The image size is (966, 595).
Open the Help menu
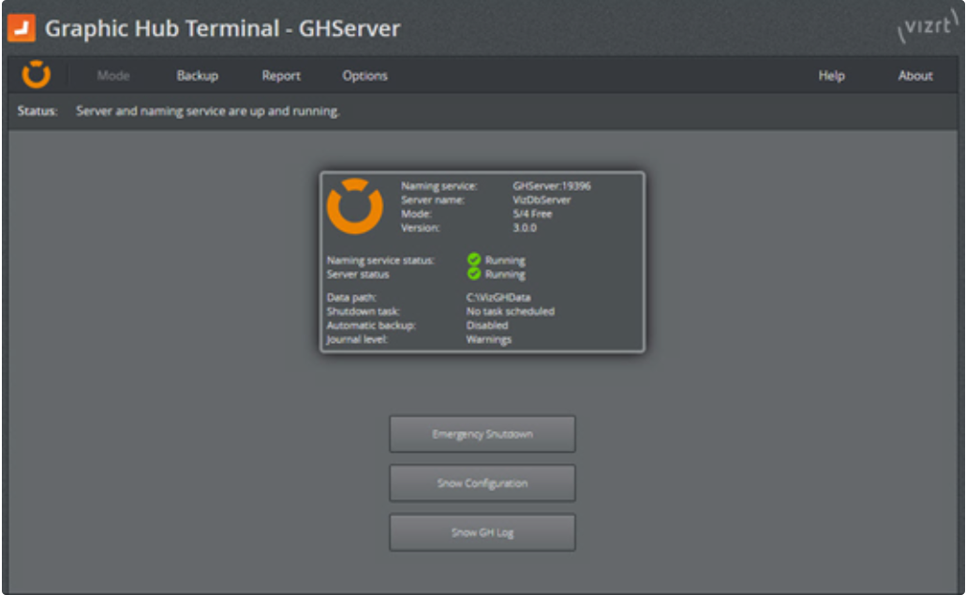point(831,76)
